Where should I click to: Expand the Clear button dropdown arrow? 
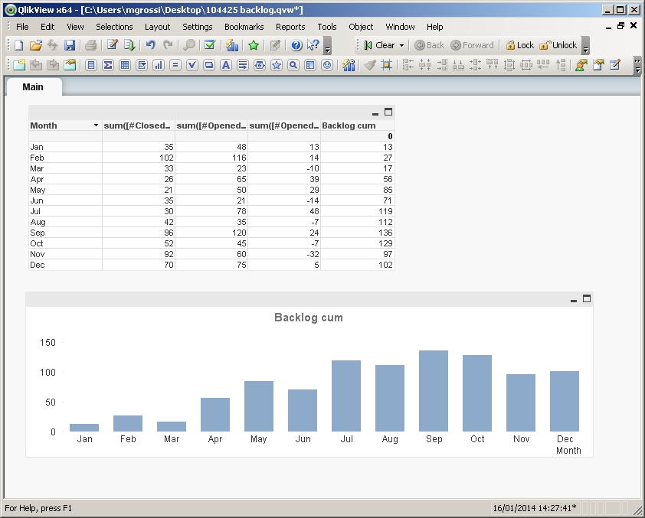(401, 46)
